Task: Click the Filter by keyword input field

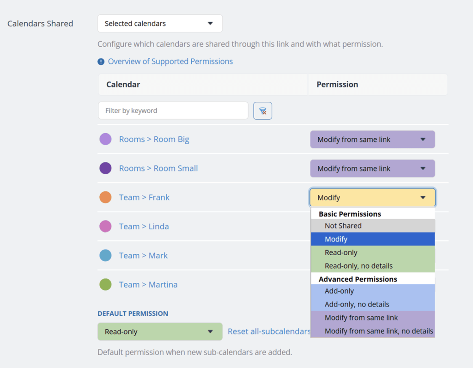Action: coord(173,110)
